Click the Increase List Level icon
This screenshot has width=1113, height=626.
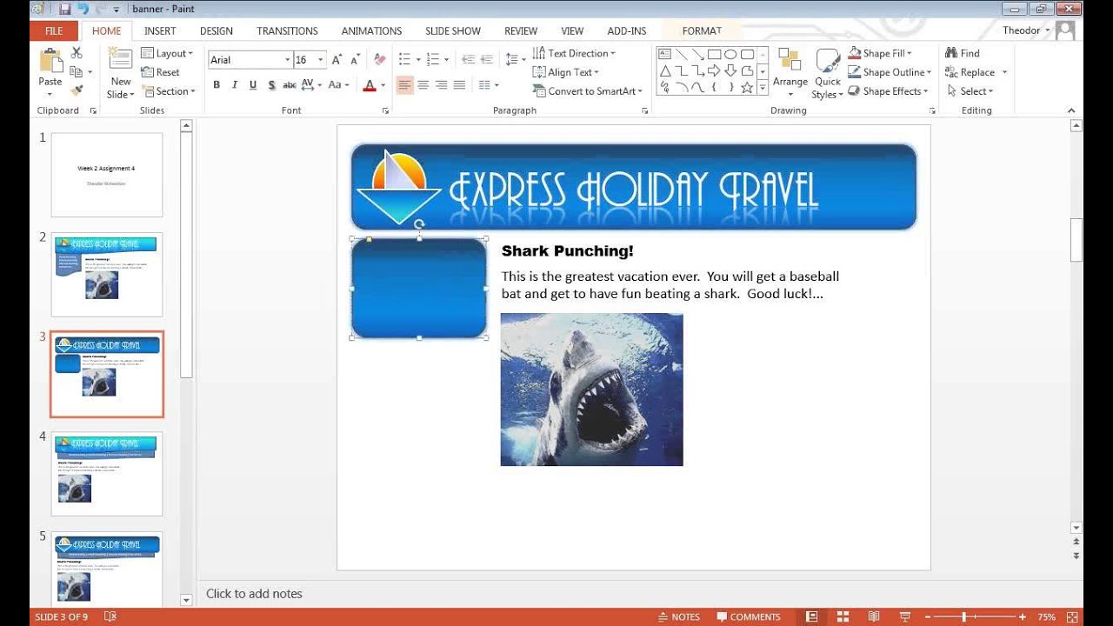pos(486,60)
